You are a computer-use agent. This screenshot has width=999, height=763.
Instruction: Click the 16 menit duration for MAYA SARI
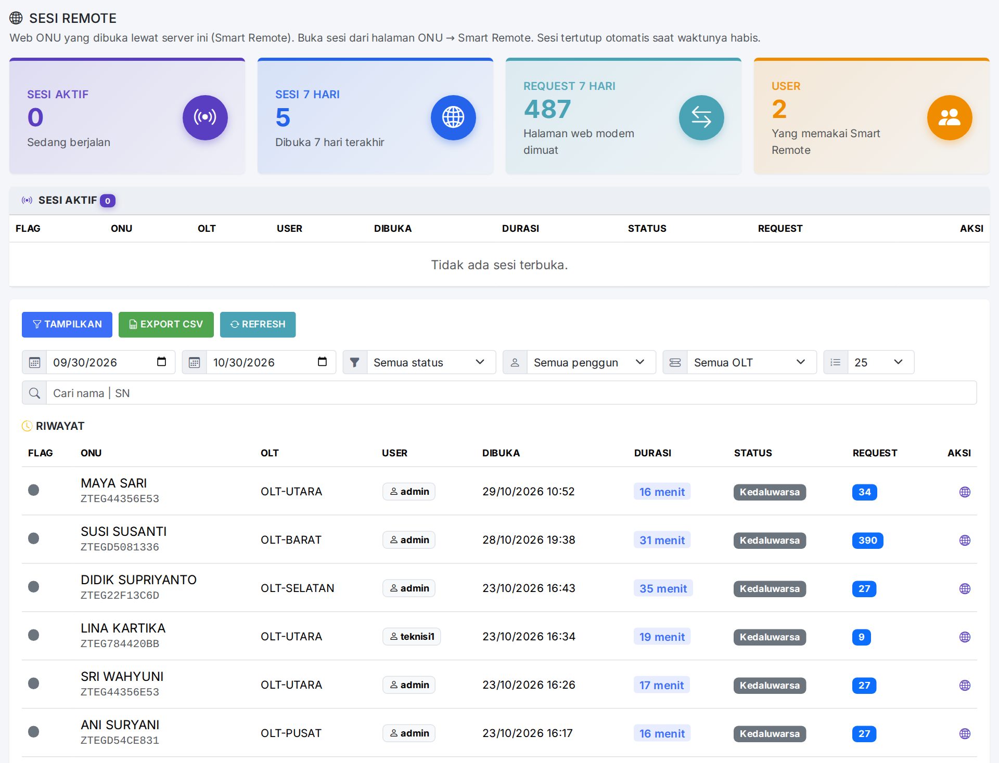pyautogui.click(x=662, y=492)
